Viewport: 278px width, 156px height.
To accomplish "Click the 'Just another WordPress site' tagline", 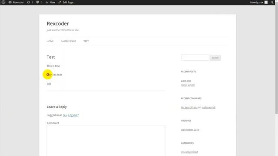I will pos(63,30).
